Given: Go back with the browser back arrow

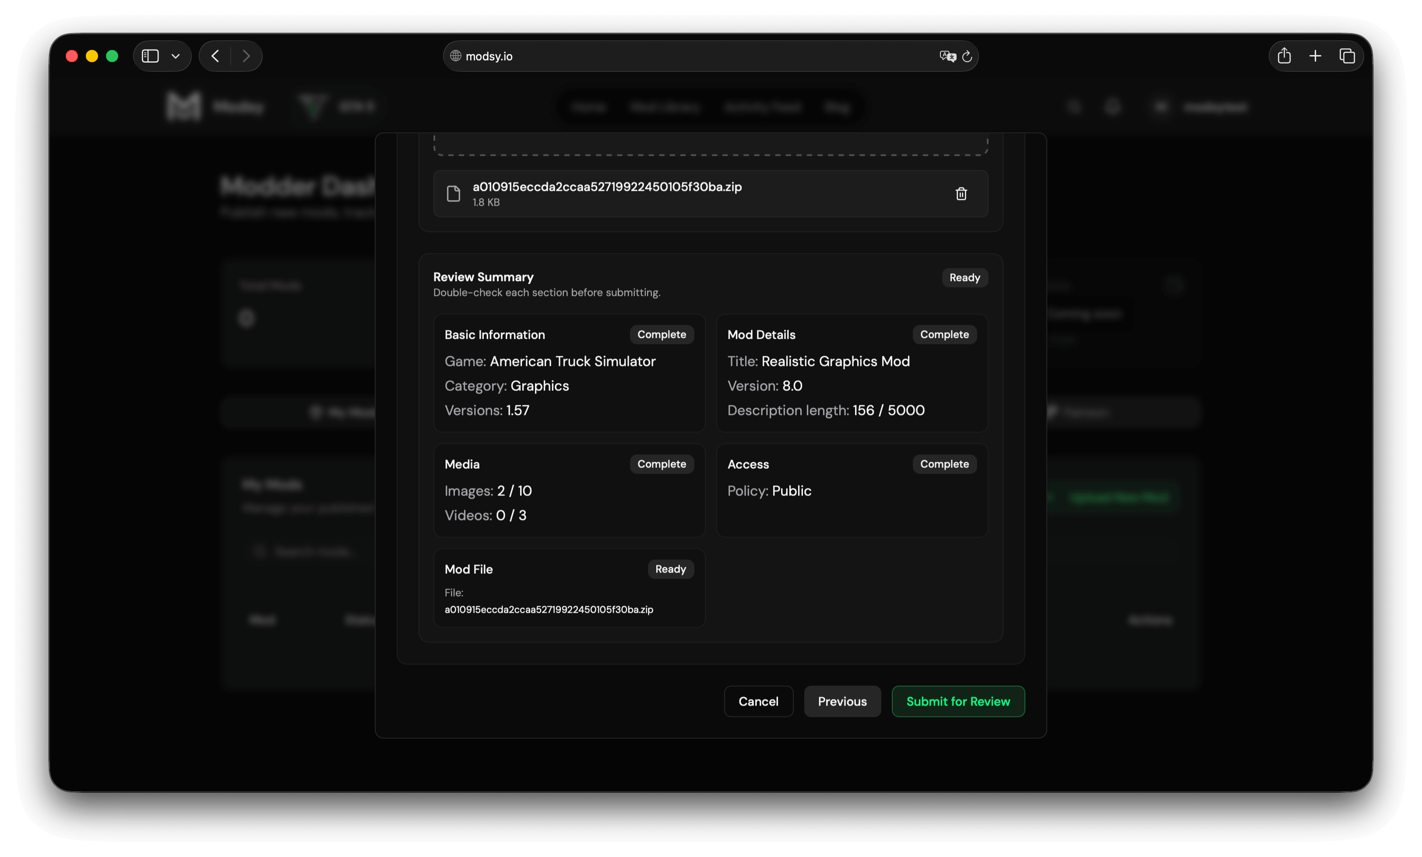Looking at the screenshot, I should 215,56.
